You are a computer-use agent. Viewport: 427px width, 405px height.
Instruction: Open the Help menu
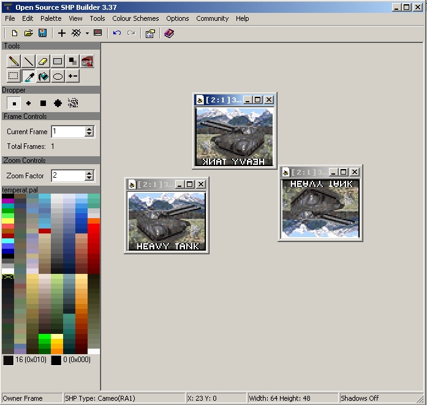(242, 18)
